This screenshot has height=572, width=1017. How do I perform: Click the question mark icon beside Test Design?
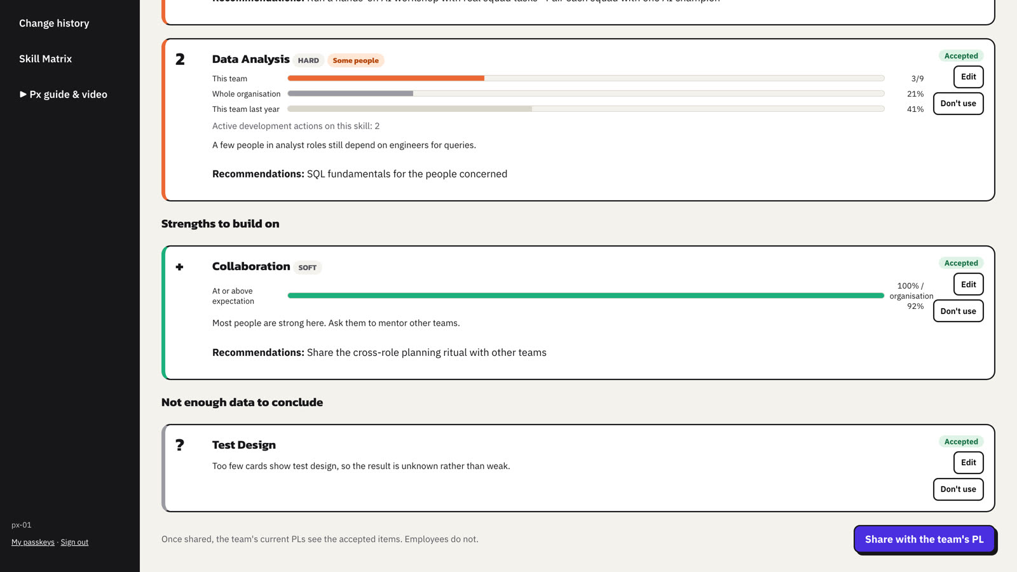pyautogui.click(x=180, y=445)
